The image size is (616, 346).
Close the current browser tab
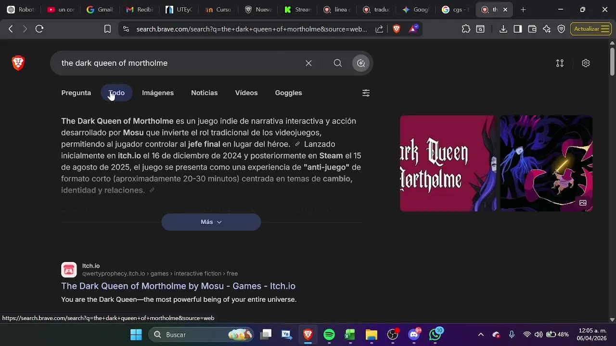click(x=505, y=10)
